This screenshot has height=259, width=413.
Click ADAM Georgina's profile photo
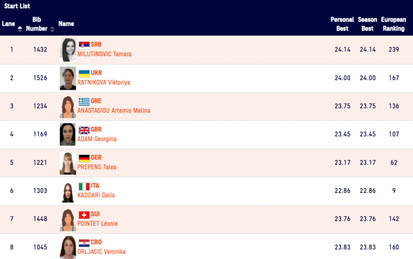click(x=68, y=134)
